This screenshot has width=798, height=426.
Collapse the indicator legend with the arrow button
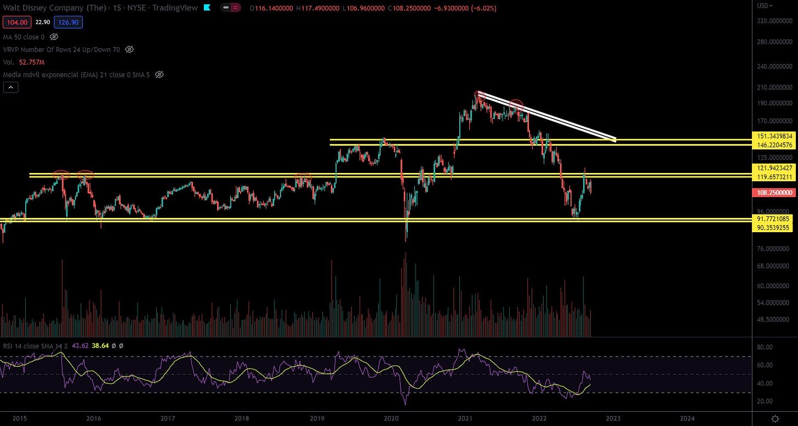tap(11, 87)
